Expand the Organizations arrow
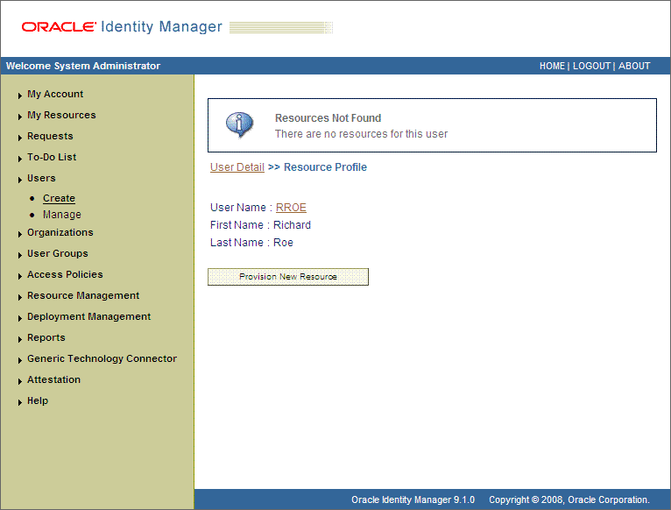The width and height of the screenshot is (671, 510). (x=19, y=234)
